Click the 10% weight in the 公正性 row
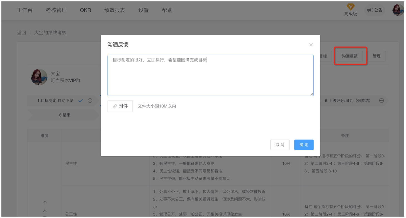The image size is (406, 218). pos(286,214)
